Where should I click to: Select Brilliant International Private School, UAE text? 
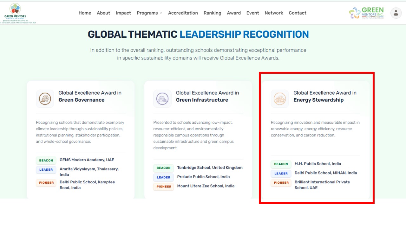(322, 185)
